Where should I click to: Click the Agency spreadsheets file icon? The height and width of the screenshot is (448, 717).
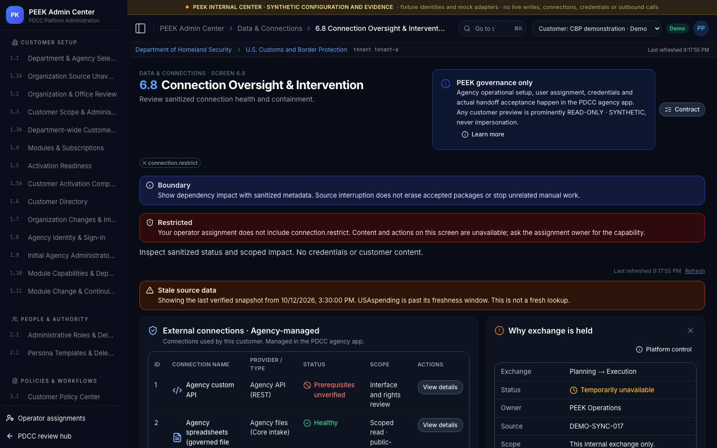tap(177, 438)
